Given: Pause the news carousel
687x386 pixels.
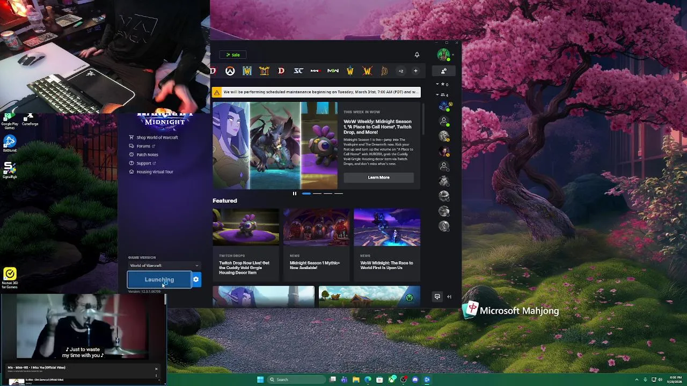Looking at the screenshot, I should pyautogui.click(x=294, y=194).
